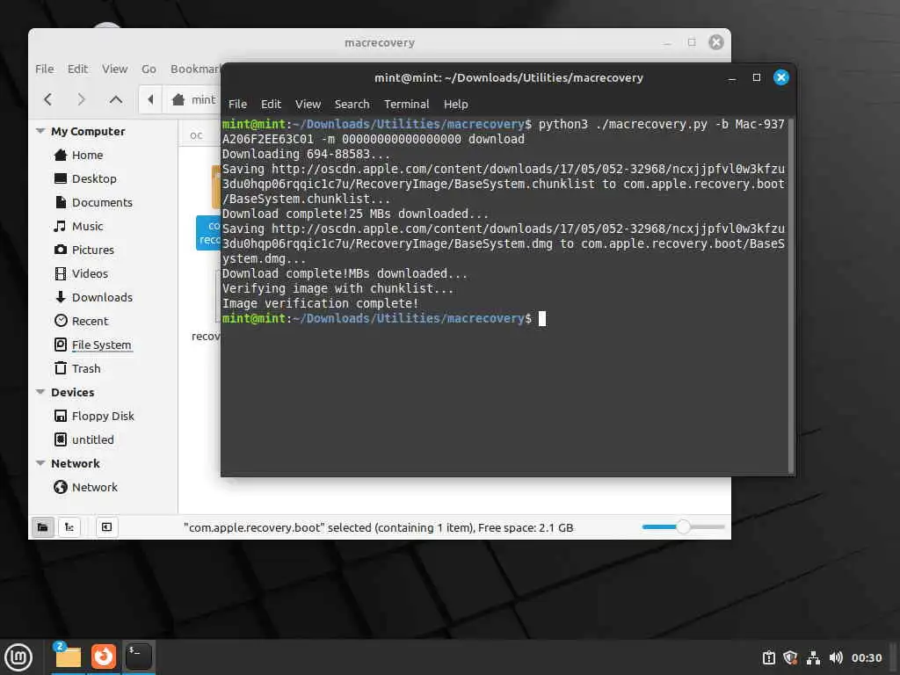Minimize the terminal window
This screenshot has width=900, height=675.
coord(732,78)
